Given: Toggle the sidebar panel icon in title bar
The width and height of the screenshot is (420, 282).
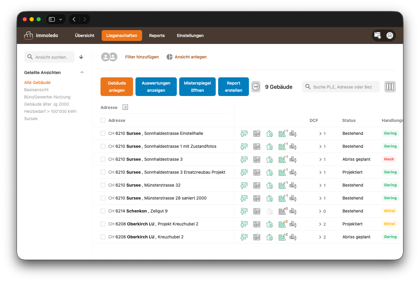Looking at the screenshot, I should [52, 19].
